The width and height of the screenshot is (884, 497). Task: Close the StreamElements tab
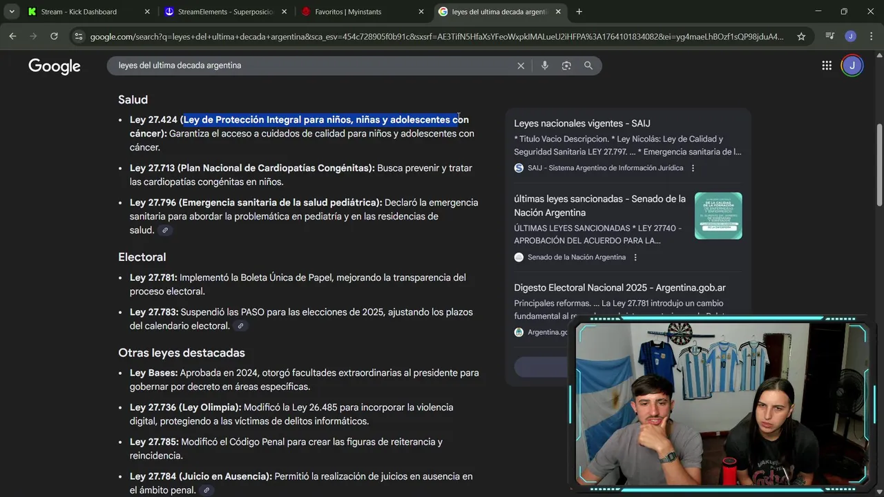(284, 12)
